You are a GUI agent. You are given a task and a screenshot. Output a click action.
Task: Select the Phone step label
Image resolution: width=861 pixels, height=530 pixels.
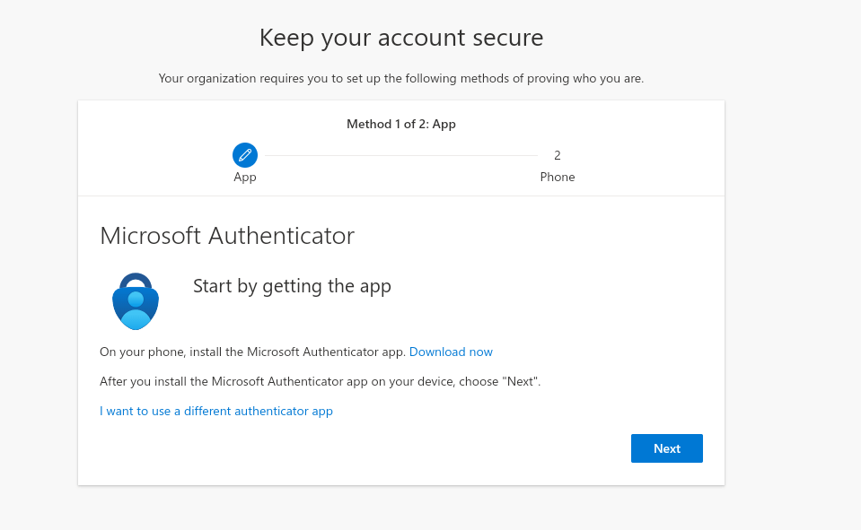558,177
